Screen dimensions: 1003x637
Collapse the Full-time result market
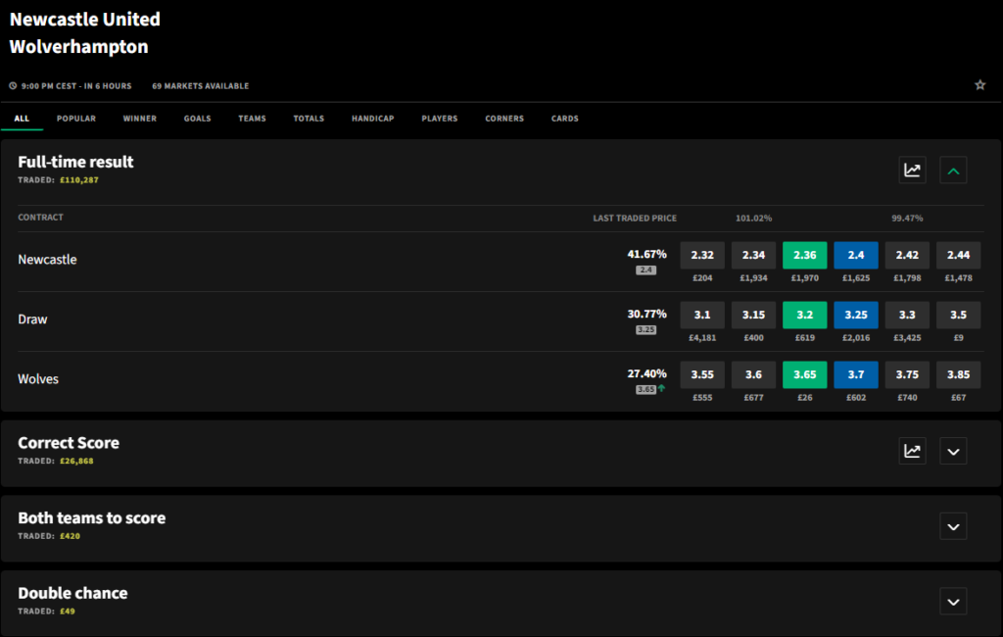coord(953,171)
